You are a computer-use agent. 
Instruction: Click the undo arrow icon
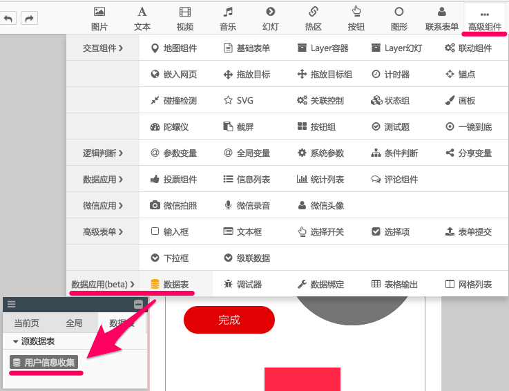tap(10, 19)
